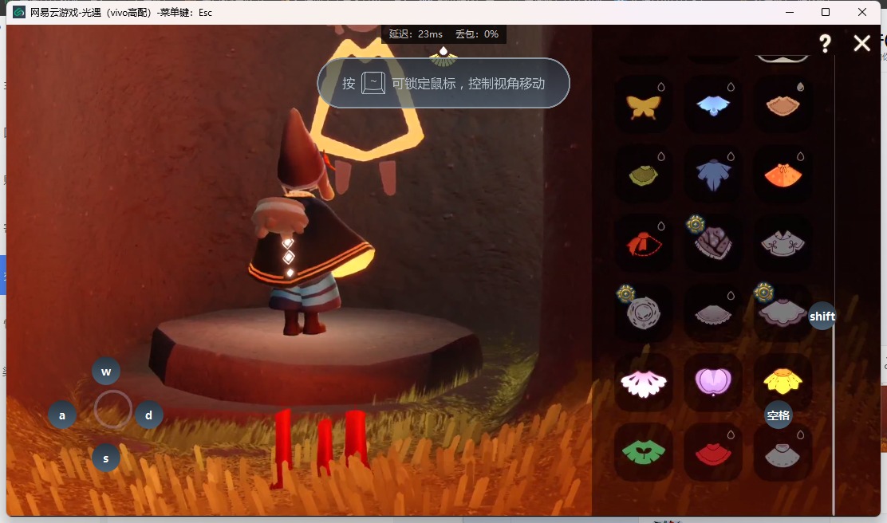Select the tan brown cape
This screenshot has width=887, height=523.
pyautogui.click(x=783, y=106)
